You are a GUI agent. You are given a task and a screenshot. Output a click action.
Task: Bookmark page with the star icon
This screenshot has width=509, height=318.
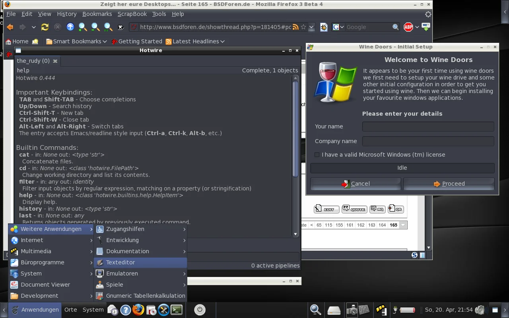point(303,27)
